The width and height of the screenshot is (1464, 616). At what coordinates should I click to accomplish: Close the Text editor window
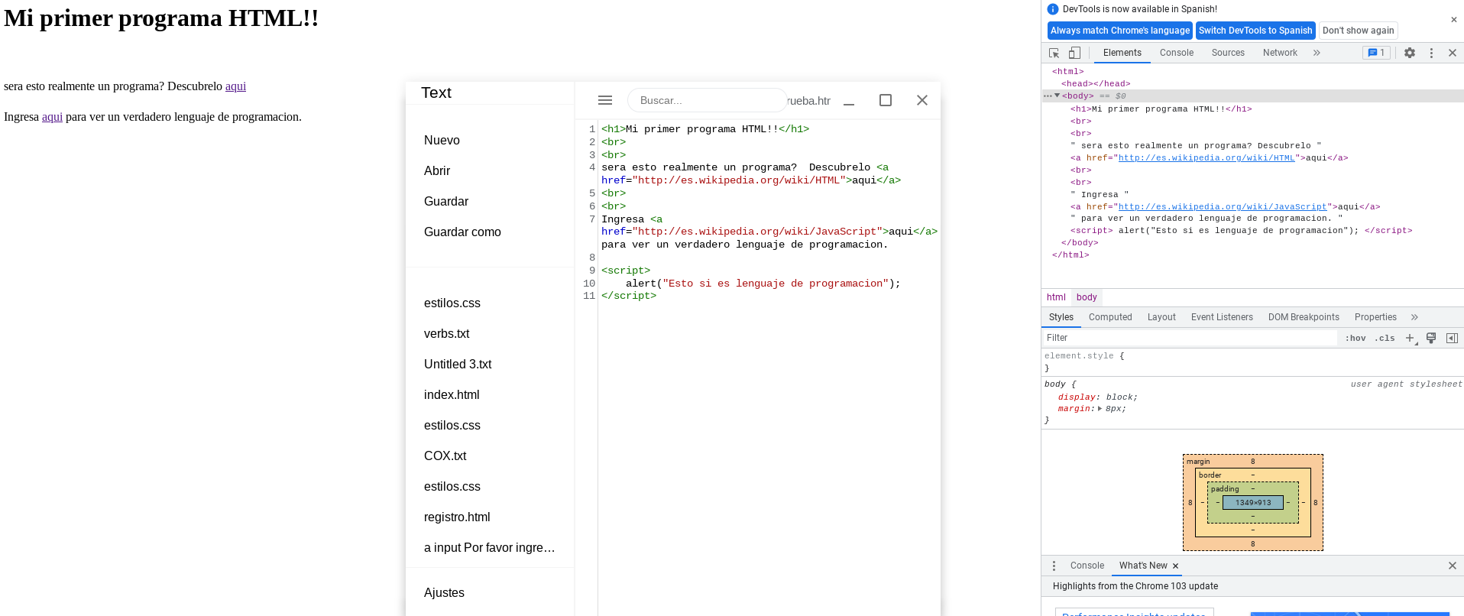(922, 100)
